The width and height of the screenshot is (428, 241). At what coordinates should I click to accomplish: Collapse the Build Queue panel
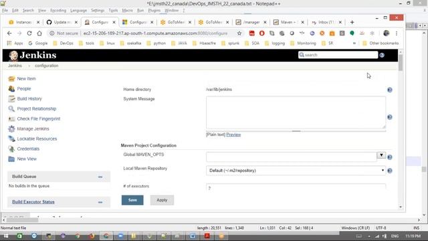click(100, 177)
